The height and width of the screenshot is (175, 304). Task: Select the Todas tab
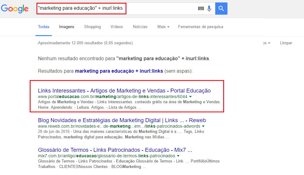pos(43,27)
